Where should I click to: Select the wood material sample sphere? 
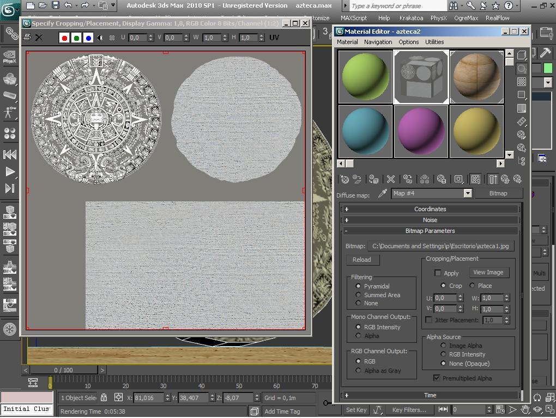[x=476, y=77]
